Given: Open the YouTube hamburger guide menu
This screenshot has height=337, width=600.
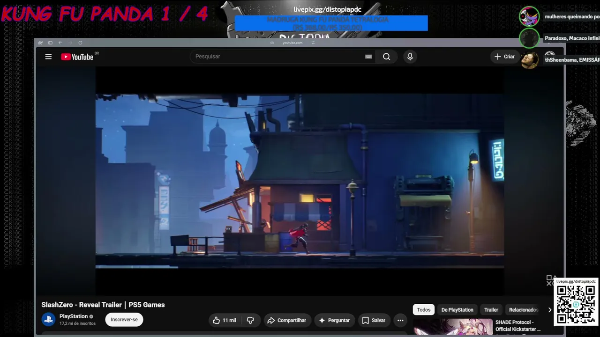Looking at the screenshot, I should (x=48, y=57).
